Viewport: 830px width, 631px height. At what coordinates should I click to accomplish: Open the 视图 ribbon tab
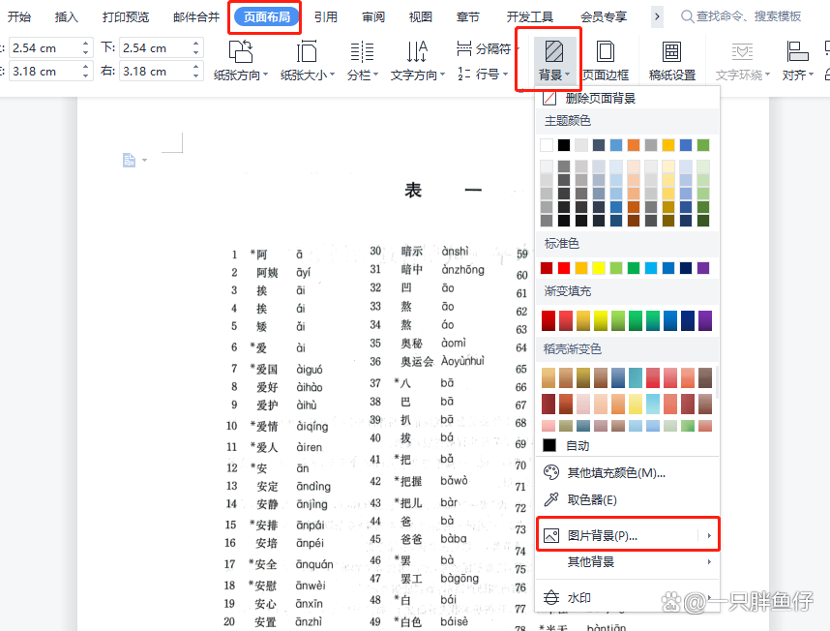pyautogui.click(x=420, y=15)
